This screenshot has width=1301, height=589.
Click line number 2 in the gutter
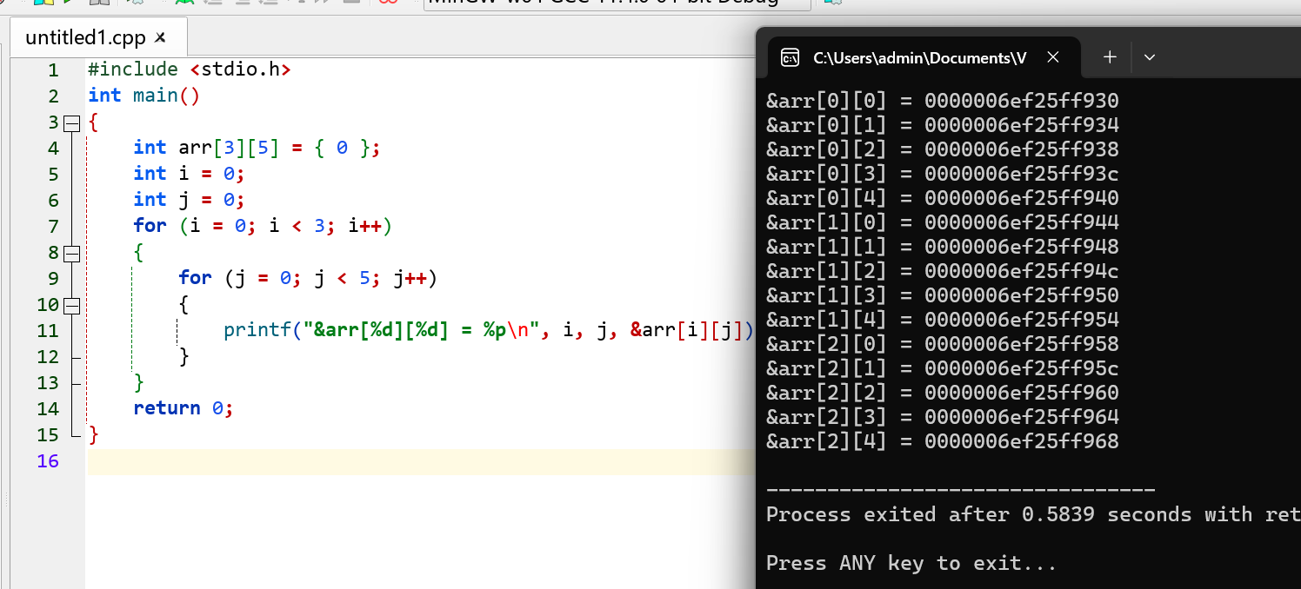pos(54,96)
